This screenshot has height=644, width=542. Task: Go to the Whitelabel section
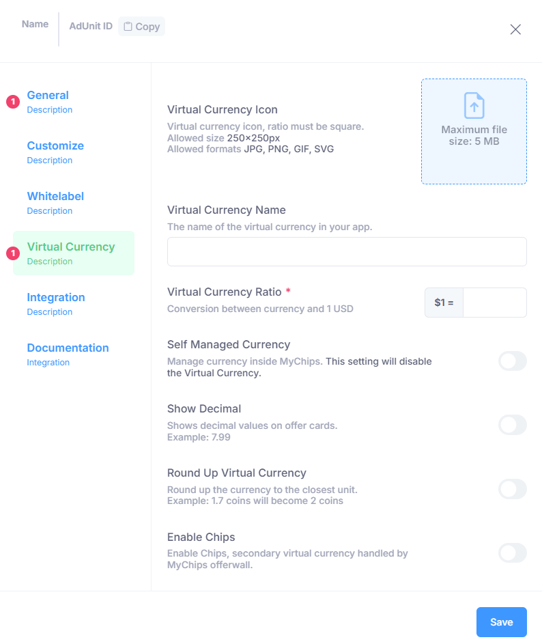click(55, 197)
